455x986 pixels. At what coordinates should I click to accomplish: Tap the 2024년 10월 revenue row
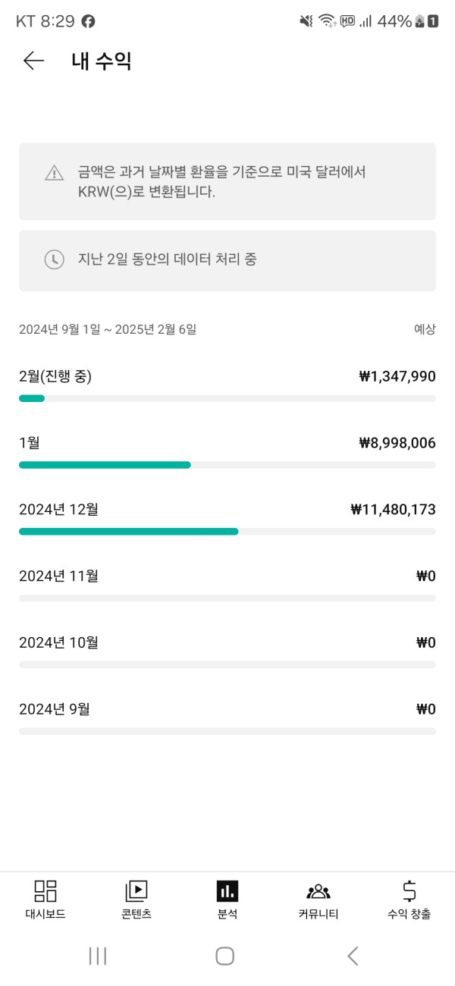coord(227,643)
